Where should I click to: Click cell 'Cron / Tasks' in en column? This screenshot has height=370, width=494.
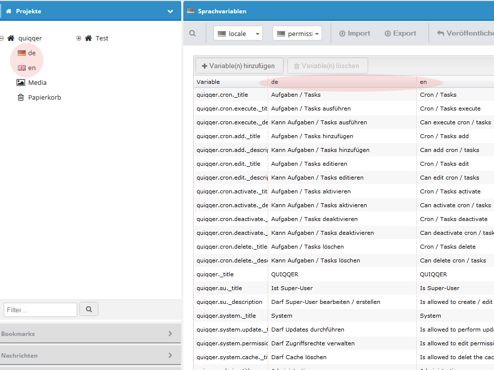tap(455, 95)
